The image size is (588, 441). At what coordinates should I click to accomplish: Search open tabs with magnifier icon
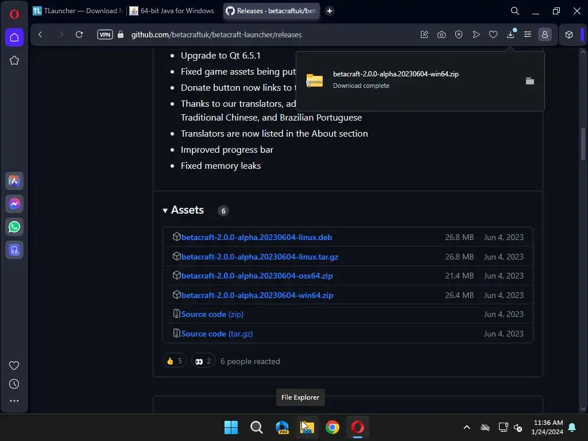(x=515, y=11)
